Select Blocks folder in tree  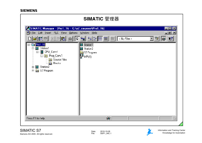click(57, 63)
